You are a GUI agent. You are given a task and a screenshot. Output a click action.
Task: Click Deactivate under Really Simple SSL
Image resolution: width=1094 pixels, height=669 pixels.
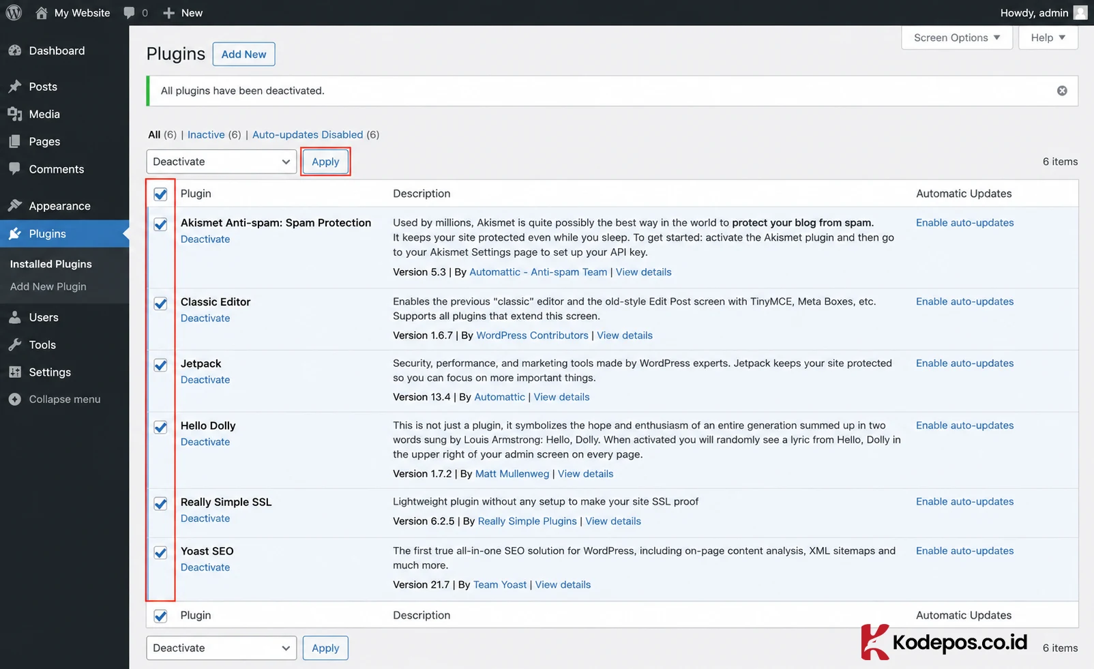pyautogui.click(x=205, y=518)
